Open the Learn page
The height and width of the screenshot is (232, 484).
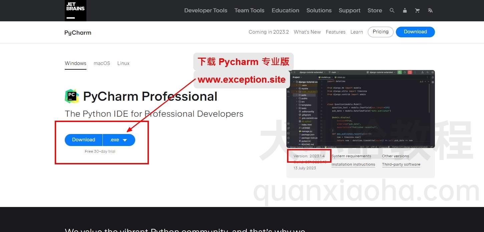pos(356,32)
